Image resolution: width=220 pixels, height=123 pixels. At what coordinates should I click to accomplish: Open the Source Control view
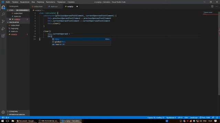tap(3, 21)
